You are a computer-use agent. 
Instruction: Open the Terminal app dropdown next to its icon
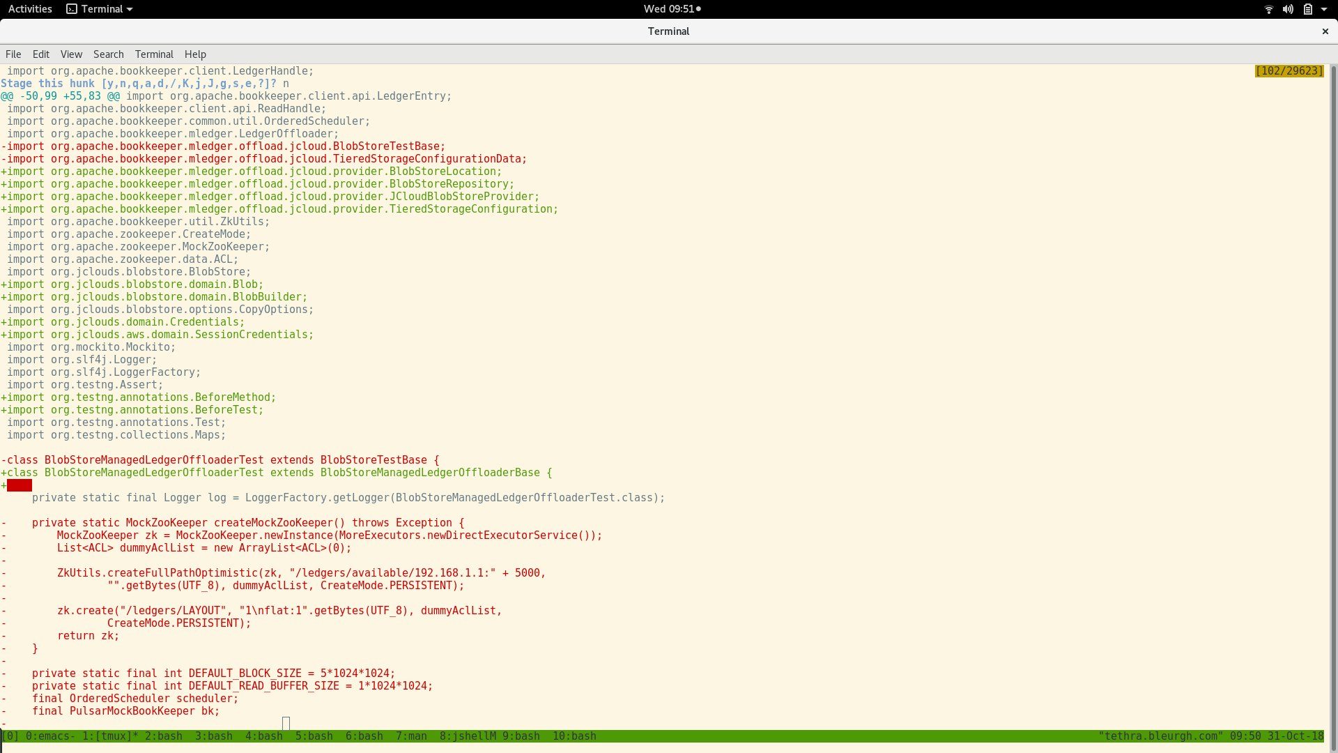tap(130, 8)
